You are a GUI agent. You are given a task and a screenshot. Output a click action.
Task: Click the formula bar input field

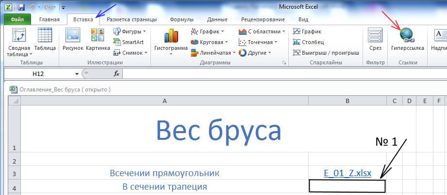[281, 74]
